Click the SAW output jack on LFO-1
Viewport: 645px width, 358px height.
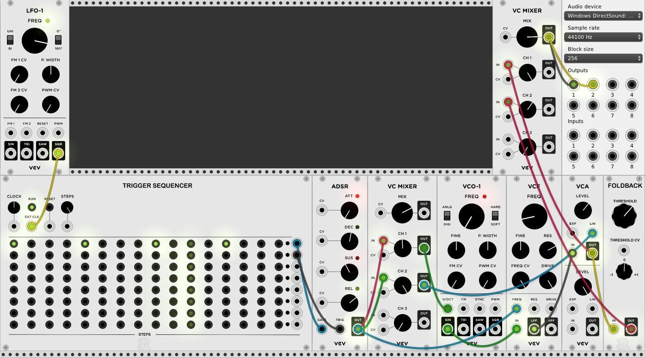43,153
